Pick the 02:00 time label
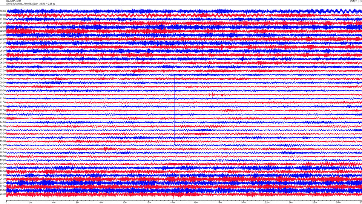 point(3,27)
